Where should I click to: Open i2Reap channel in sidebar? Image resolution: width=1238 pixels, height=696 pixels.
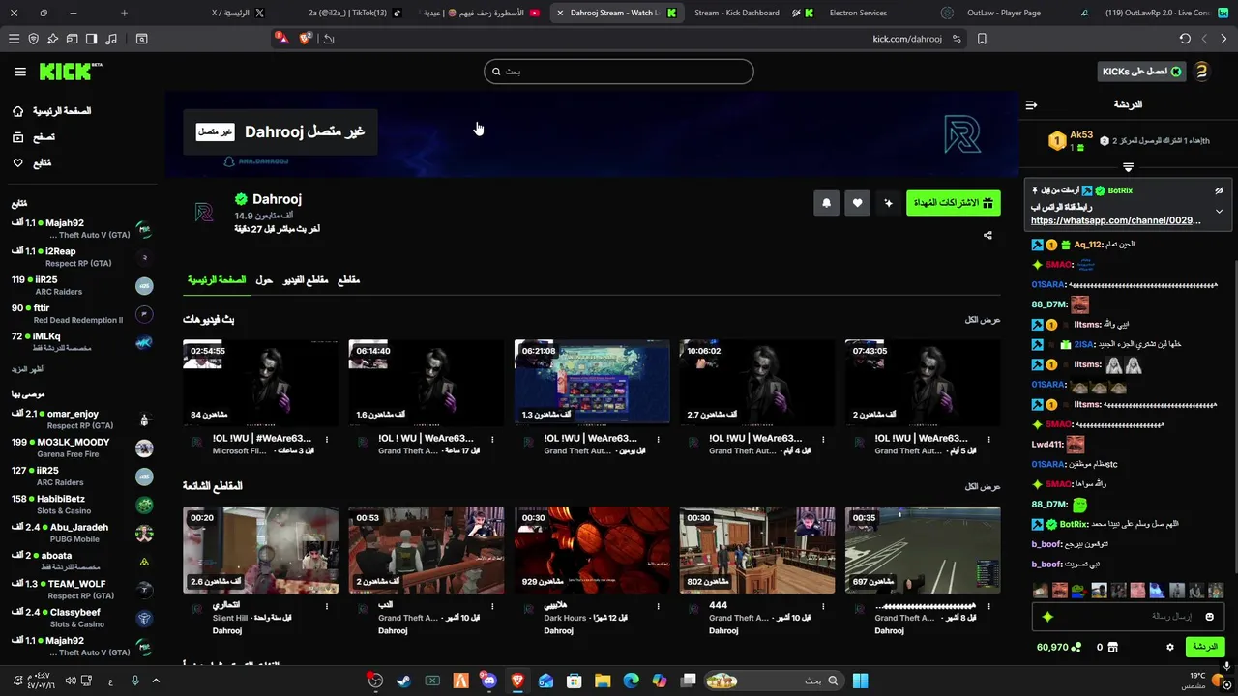82,257
